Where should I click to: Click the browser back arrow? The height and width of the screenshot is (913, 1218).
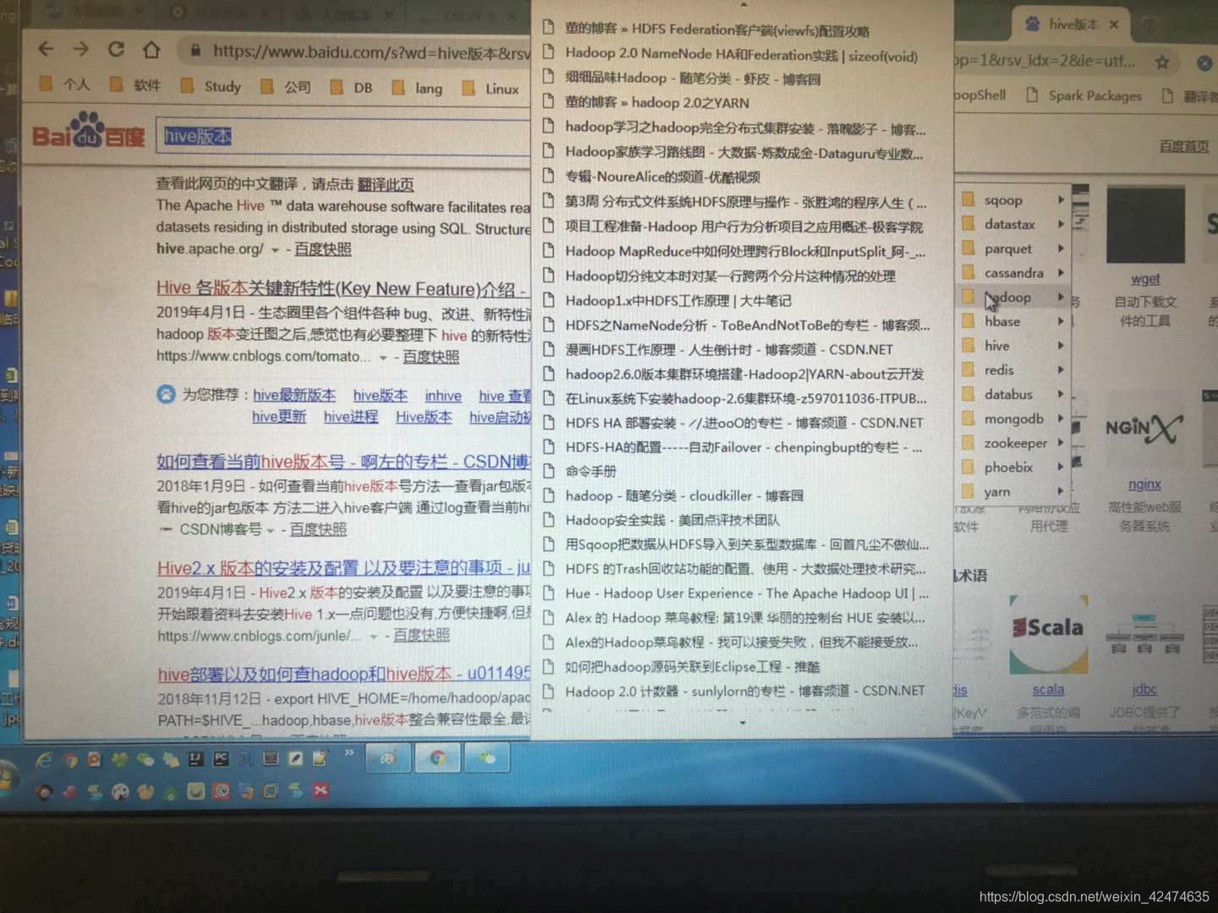coord(46,49)
